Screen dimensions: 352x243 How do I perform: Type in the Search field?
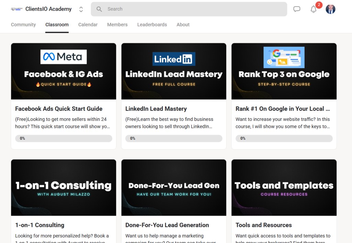click(192, 9)
